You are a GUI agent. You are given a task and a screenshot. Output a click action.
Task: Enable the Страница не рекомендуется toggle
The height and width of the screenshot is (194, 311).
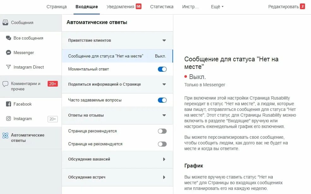[x=162, y=144]
